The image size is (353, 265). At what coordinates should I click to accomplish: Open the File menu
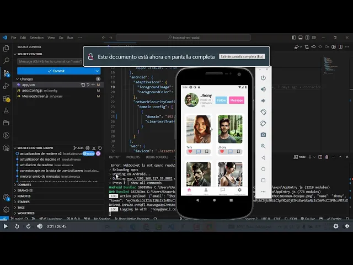[x=13, y=38]
